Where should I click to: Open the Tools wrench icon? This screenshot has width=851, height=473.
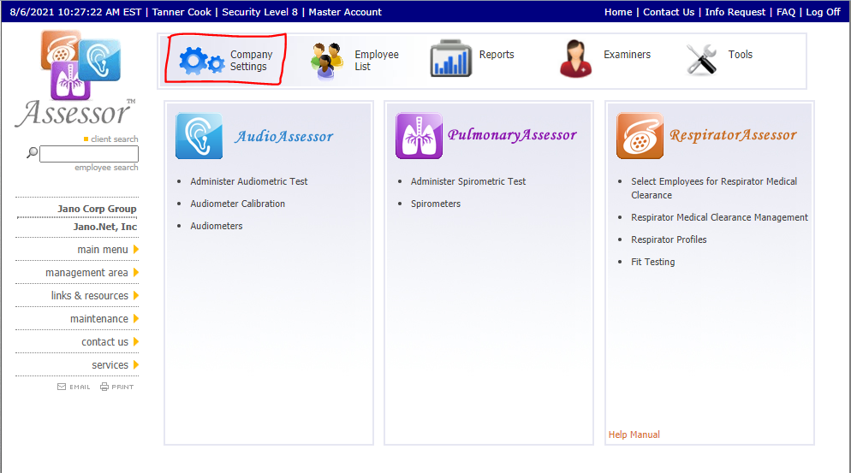coord(701,59)
